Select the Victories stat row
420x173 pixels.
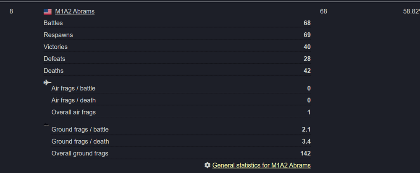point(177,47)
